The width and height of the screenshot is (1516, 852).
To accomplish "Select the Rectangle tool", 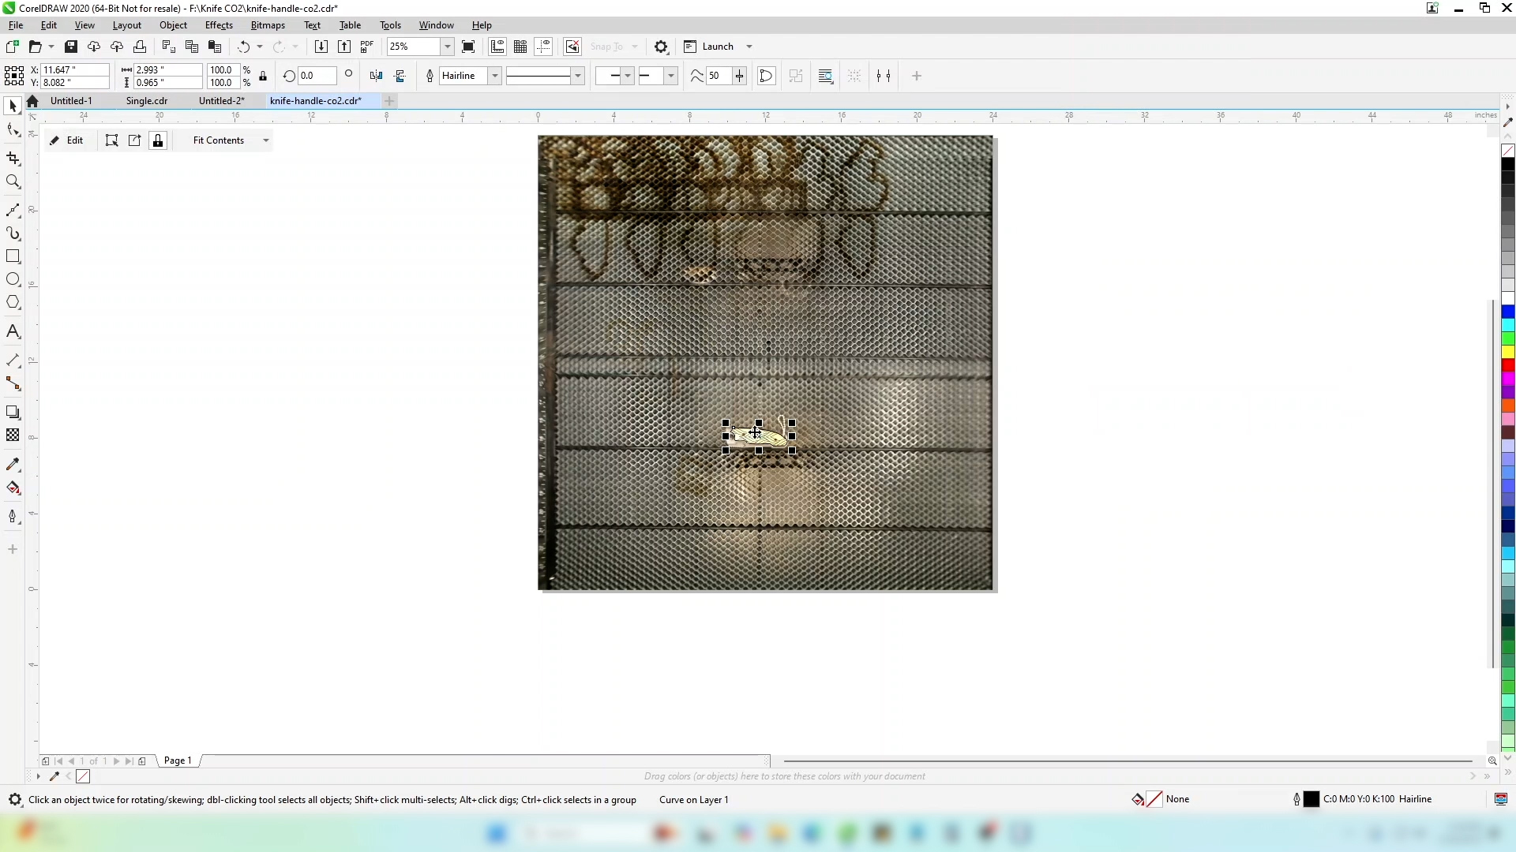I will pyautogui.click(x=13, y=256).
